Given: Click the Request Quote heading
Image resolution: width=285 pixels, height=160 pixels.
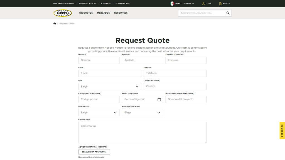Looking at the screenshot, I should point(142,40).
